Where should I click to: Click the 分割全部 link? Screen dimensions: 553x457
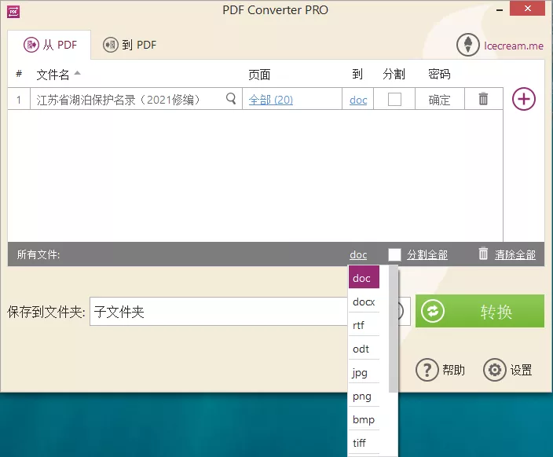click(x=427, y=254)
